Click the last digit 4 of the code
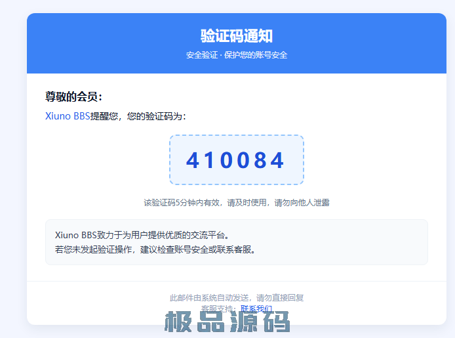 (x=277, y=160)
